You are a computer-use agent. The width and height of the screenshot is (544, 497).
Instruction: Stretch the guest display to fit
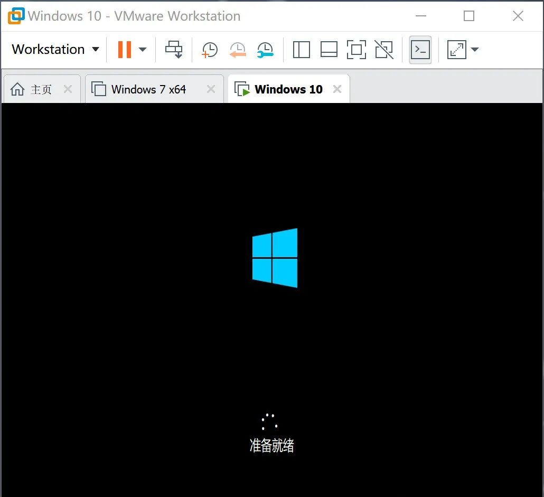457,49
